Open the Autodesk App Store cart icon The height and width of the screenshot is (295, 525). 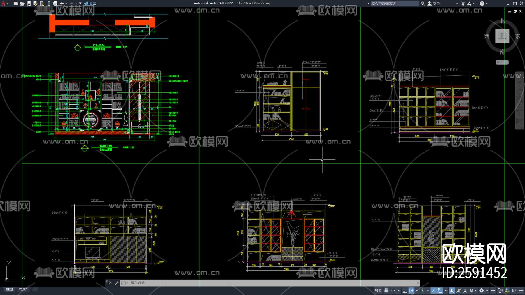pyautogui.click(x=463, y=3)
